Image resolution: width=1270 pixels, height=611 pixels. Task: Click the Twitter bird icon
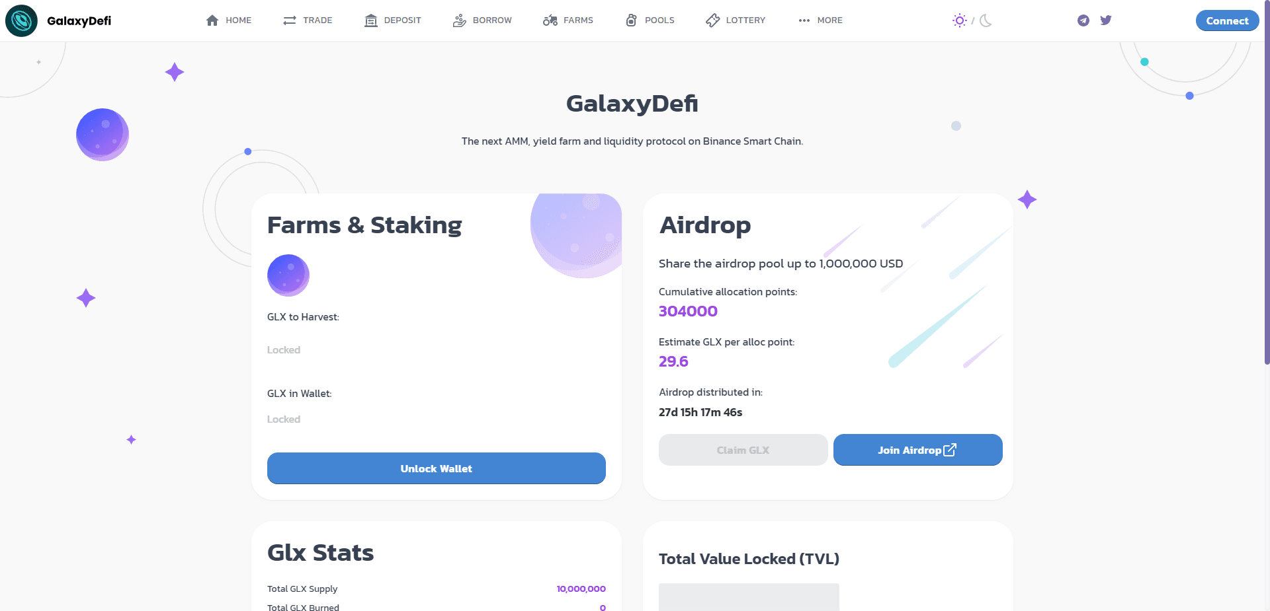pyautogui.click(x=1105, y=20)
